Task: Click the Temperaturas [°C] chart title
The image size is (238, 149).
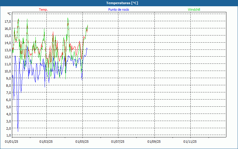Action: (x=122, y=3)
